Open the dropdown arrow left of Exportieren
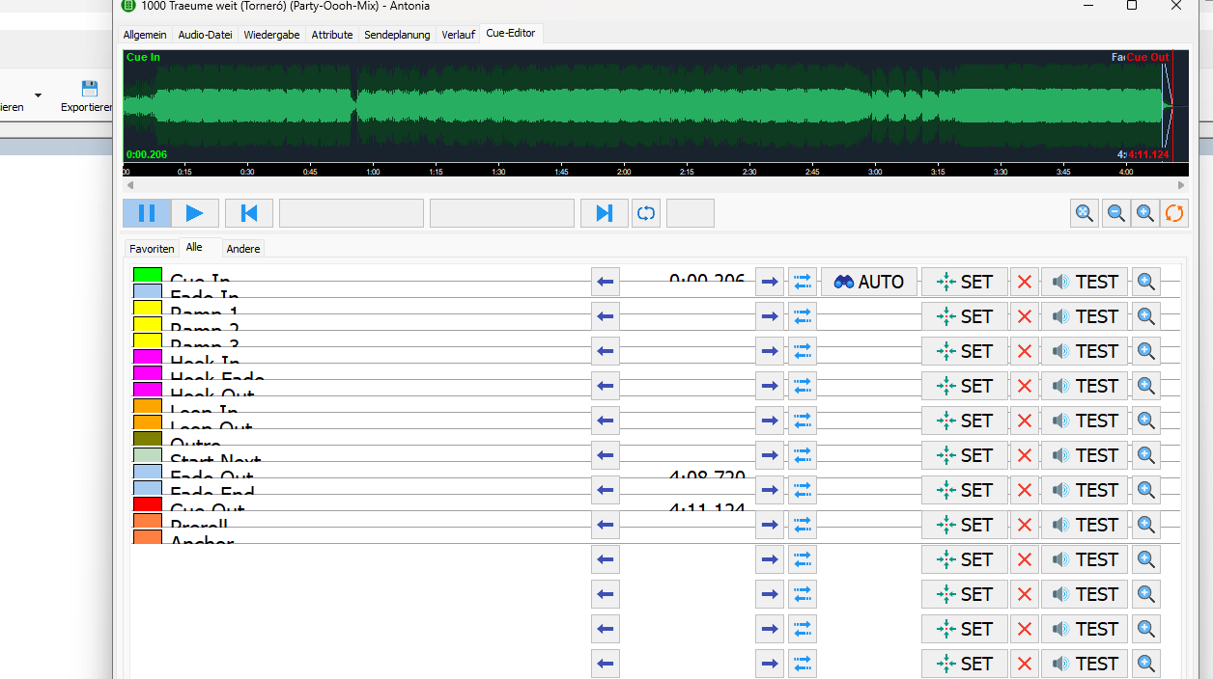The image size is (1213, 679). (38, 95)
